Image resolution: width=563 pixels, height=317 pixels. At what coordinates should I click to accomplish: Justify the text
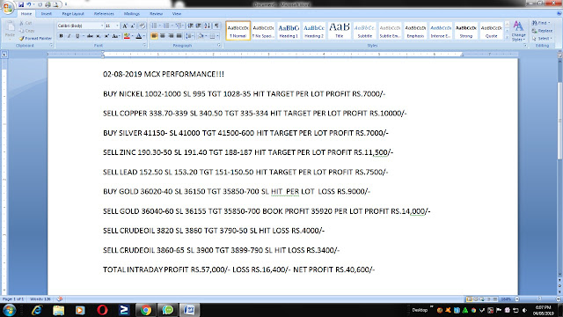coord(179,36)
